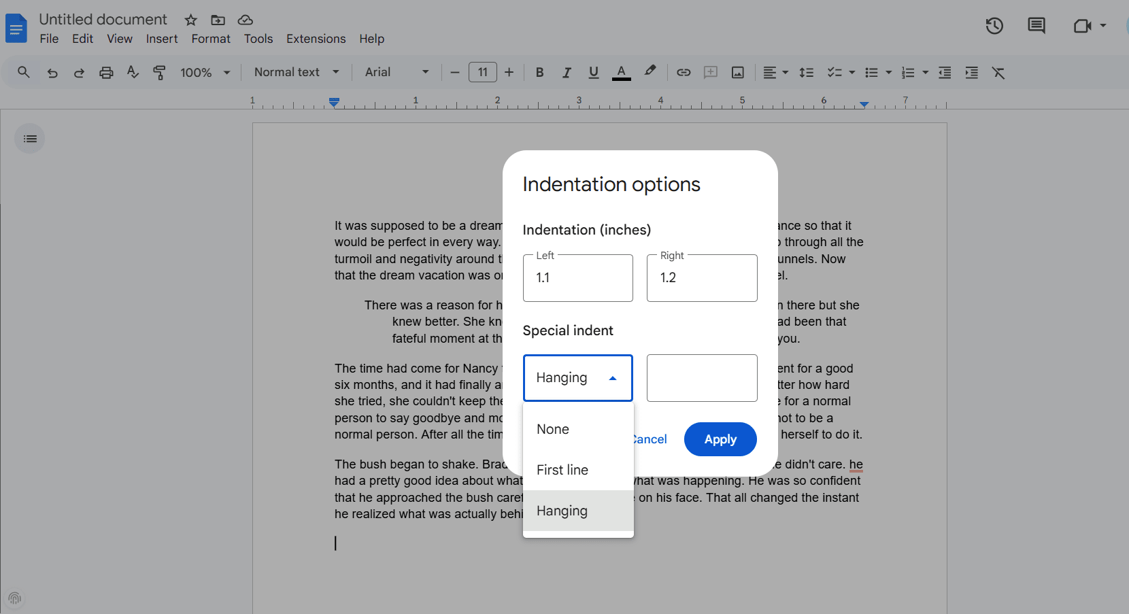Open the File menu

(49, 39)
